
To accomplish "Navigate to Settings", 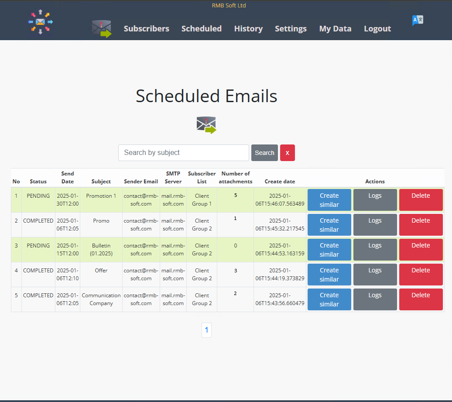I will [x=291, y=28].
